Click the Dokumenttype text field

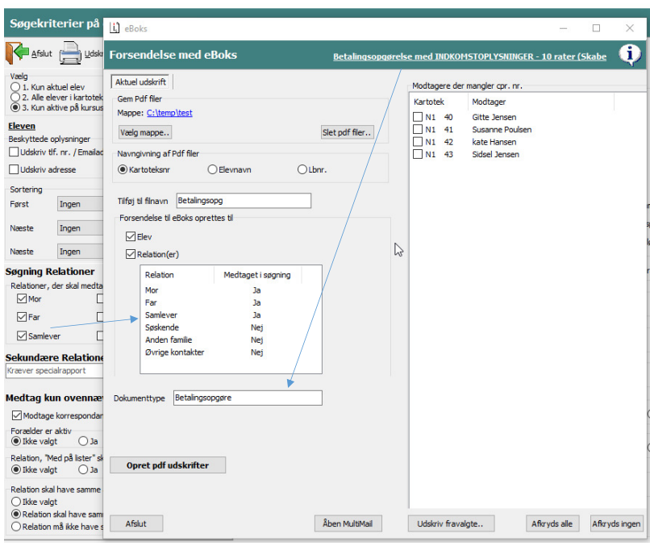pyautogui.click(x=247, y=398)
